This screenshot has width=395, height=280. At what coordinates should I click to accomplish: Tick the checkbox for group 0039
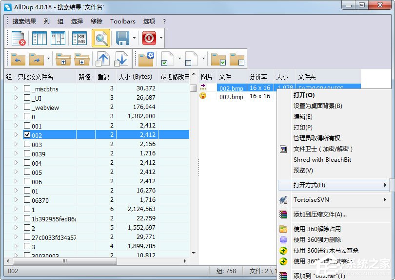point(27,153)
